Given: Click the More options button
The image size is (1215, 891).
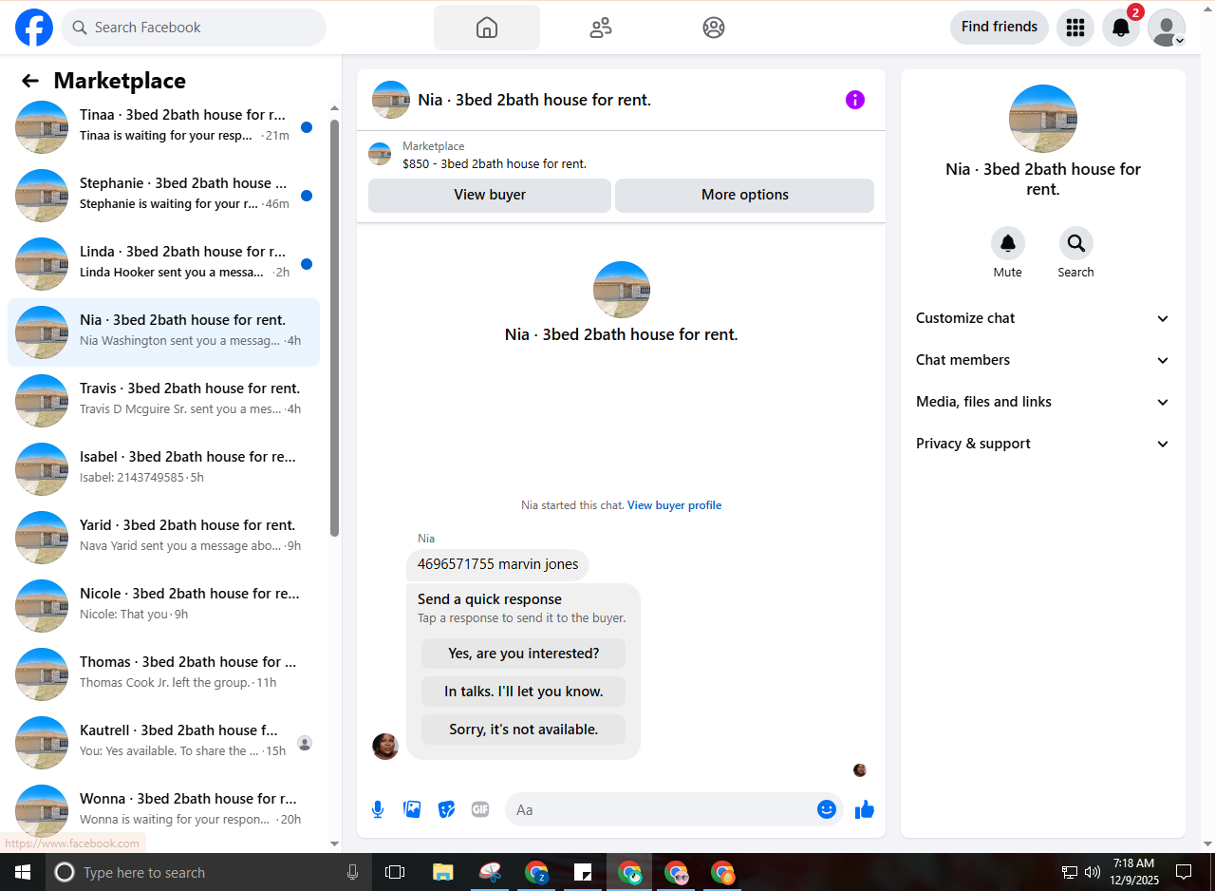Looking at the screenshot, I should pos(745,195).
